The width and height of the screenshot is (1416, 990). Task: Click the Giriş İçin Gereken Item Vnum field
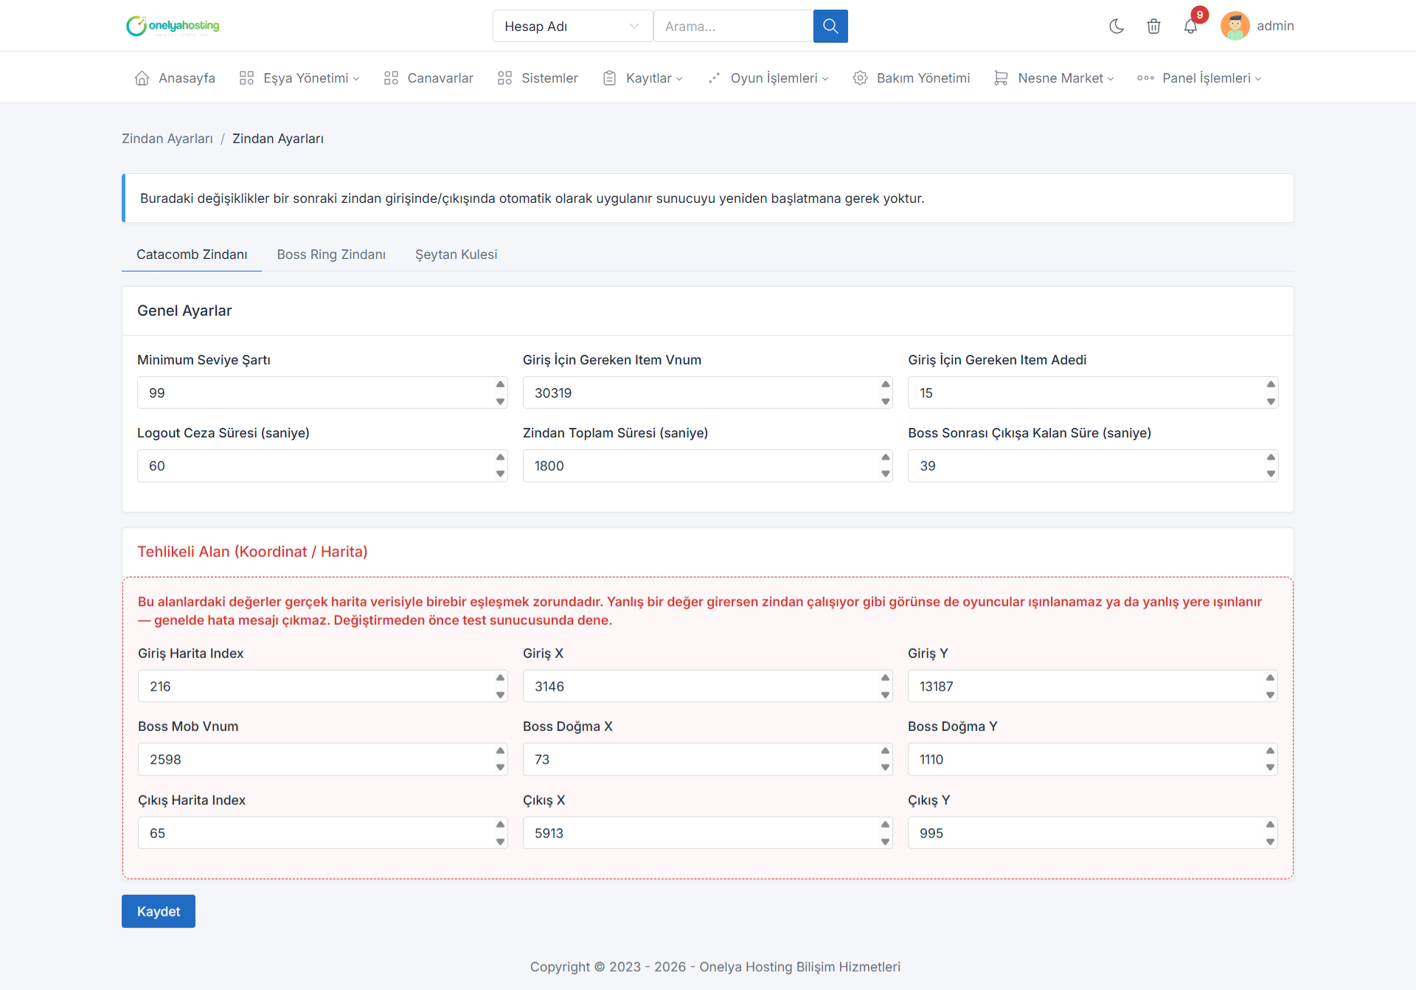point(707,392)
